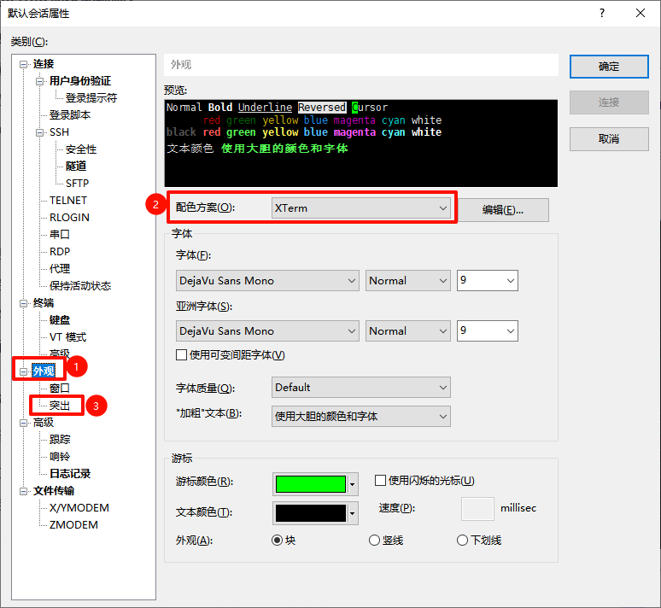Screen dimensions: 661x608
Task: Select 登录提示符 in the tree
Action: click(x=91, y=98)
